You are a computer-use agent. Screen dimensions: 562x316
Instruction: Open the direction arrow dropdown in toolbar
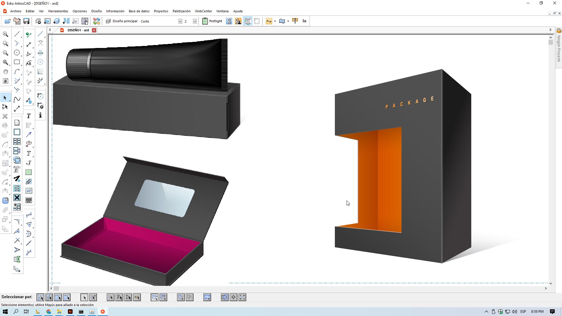pos(275,21)
